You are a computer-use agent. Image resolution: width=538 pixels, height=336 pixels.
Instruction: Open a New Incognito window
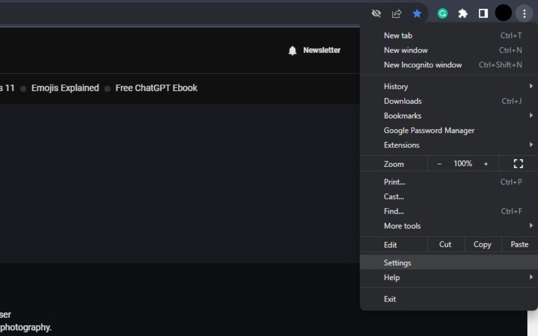423,65
